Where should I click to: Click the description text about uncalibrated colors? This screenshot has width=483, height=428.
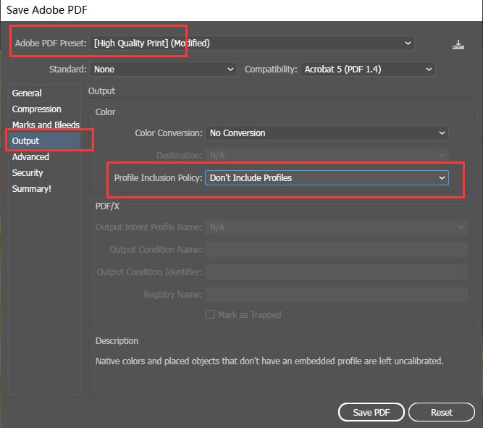(x=269, y=361)
